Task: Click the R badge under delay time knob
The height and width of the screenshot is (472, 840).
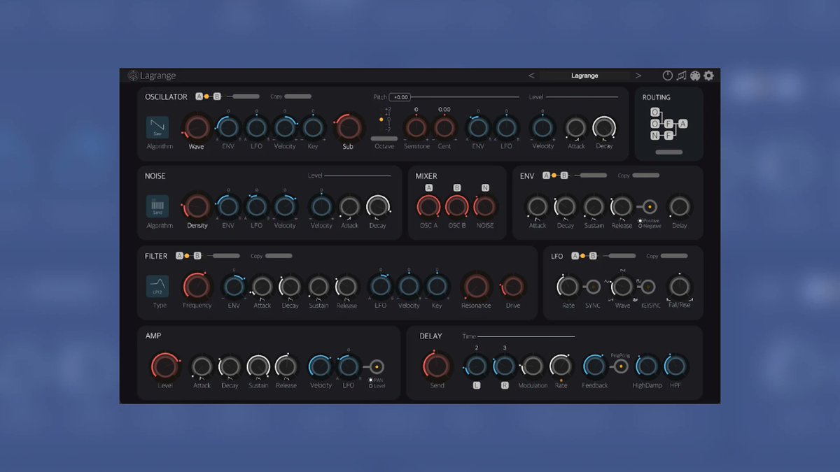Action: tap(505, 385)
